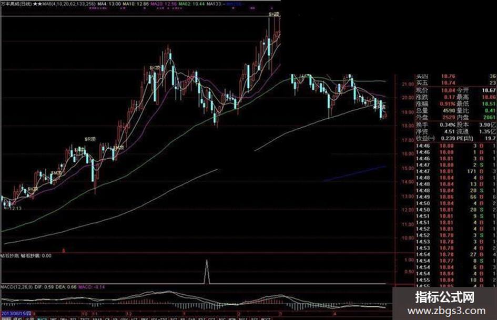The image size is (497, 320).
Task: Click the DIF: 0.59 value
Action: [44, 287]
